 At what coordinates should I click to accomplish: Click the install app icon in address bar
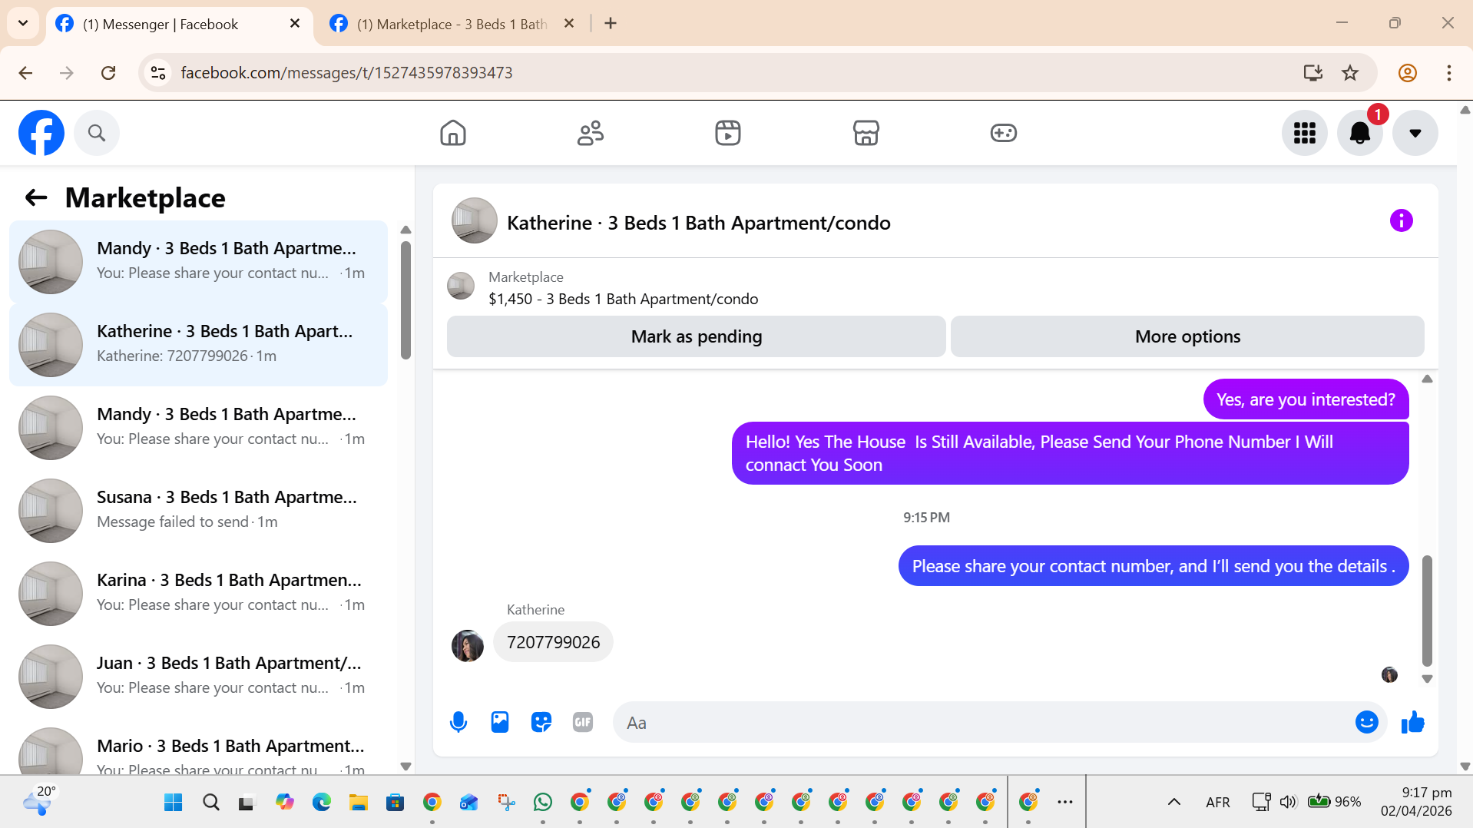(x=1312, y=73)
